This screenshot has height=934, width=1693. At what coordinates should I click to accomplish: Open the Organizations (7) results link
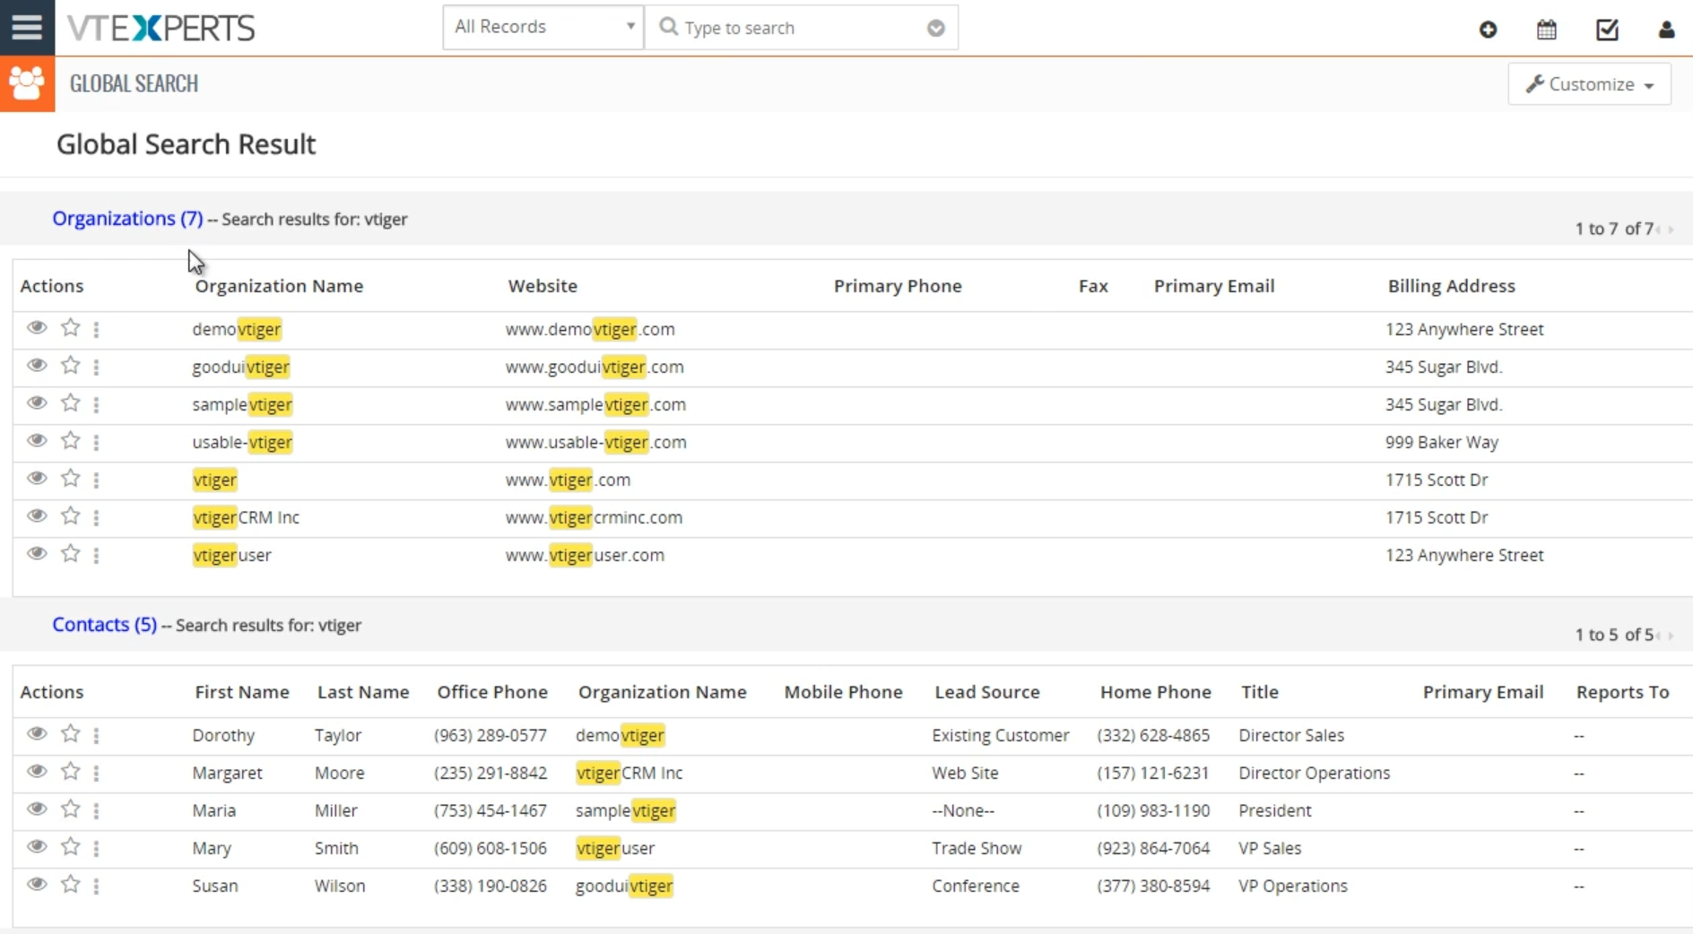tap(127, 218)
